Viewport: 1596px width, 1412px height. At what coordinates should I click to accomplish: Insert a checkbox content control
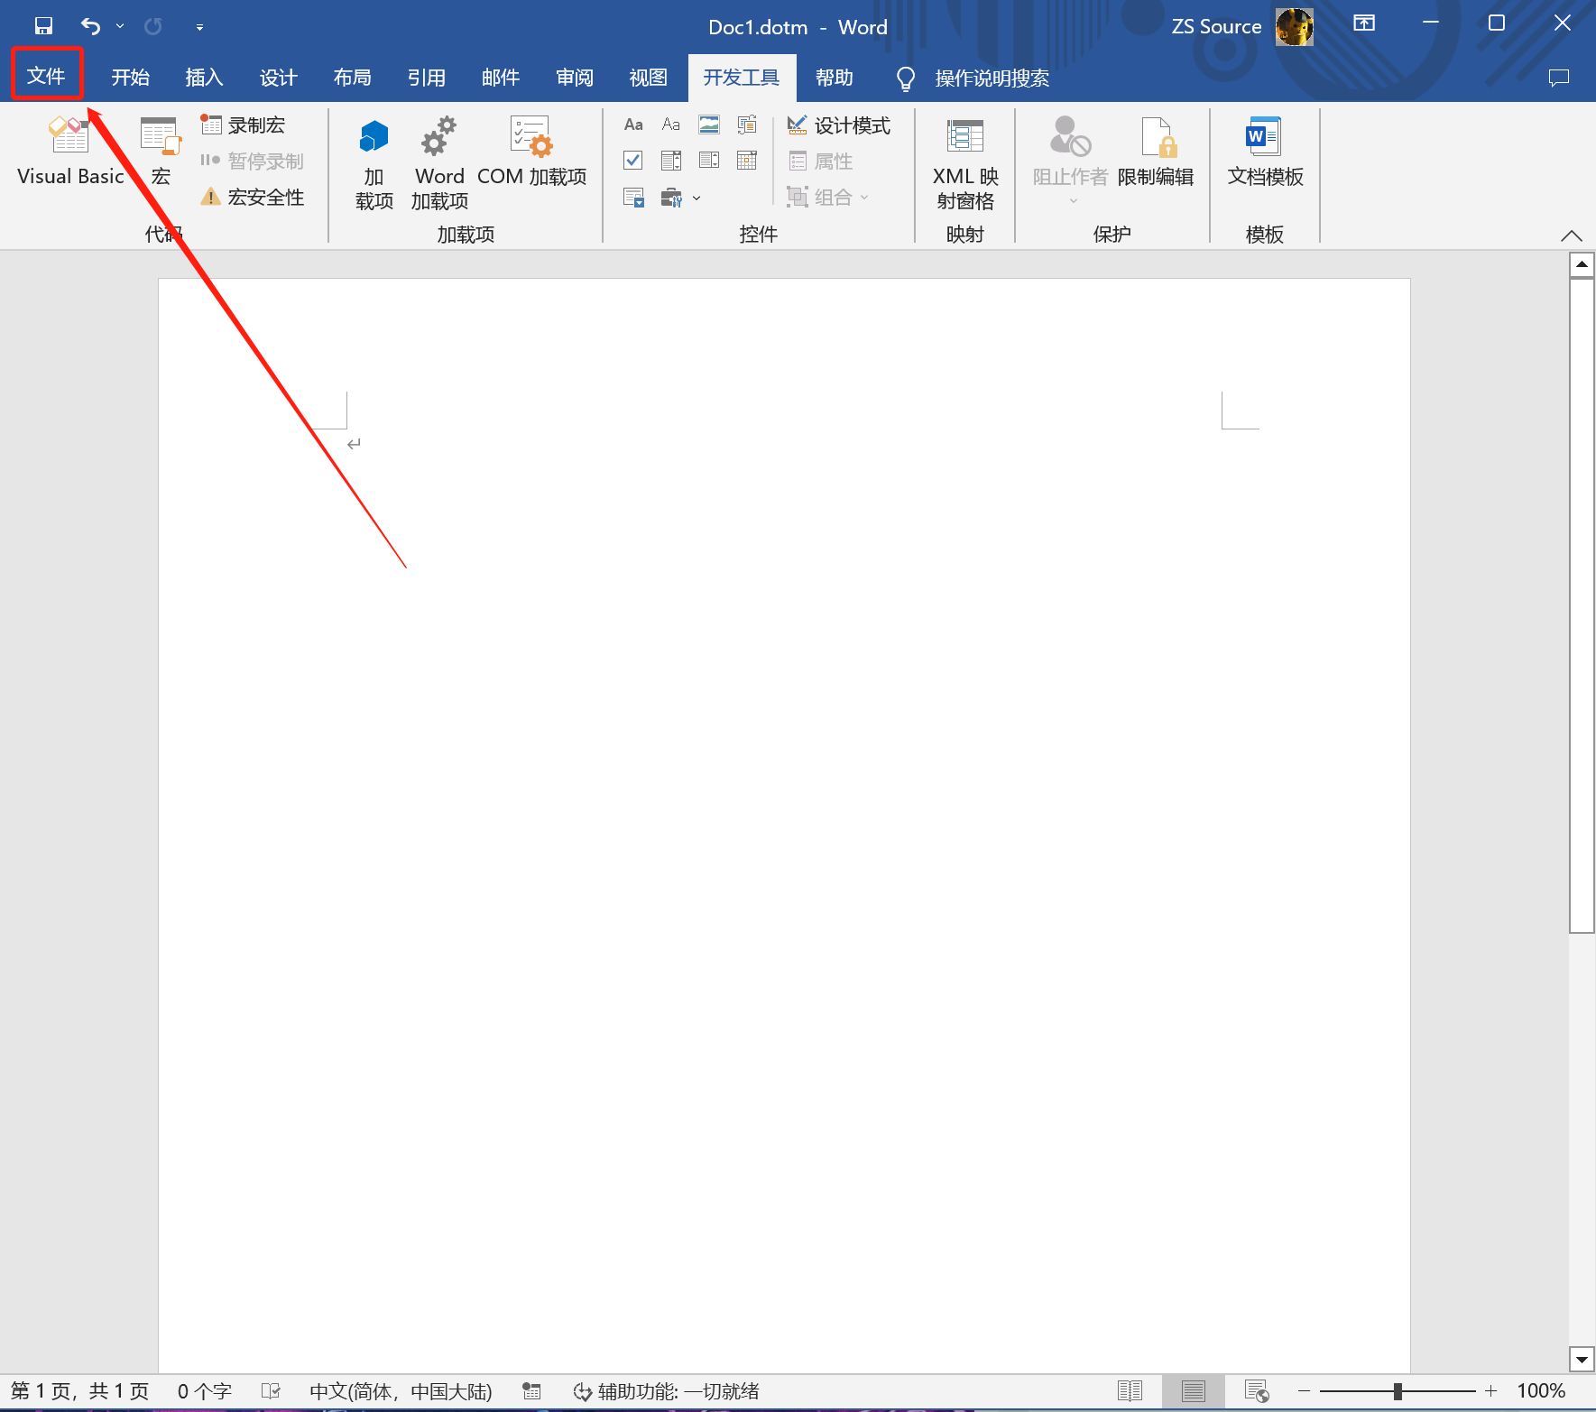633,161
